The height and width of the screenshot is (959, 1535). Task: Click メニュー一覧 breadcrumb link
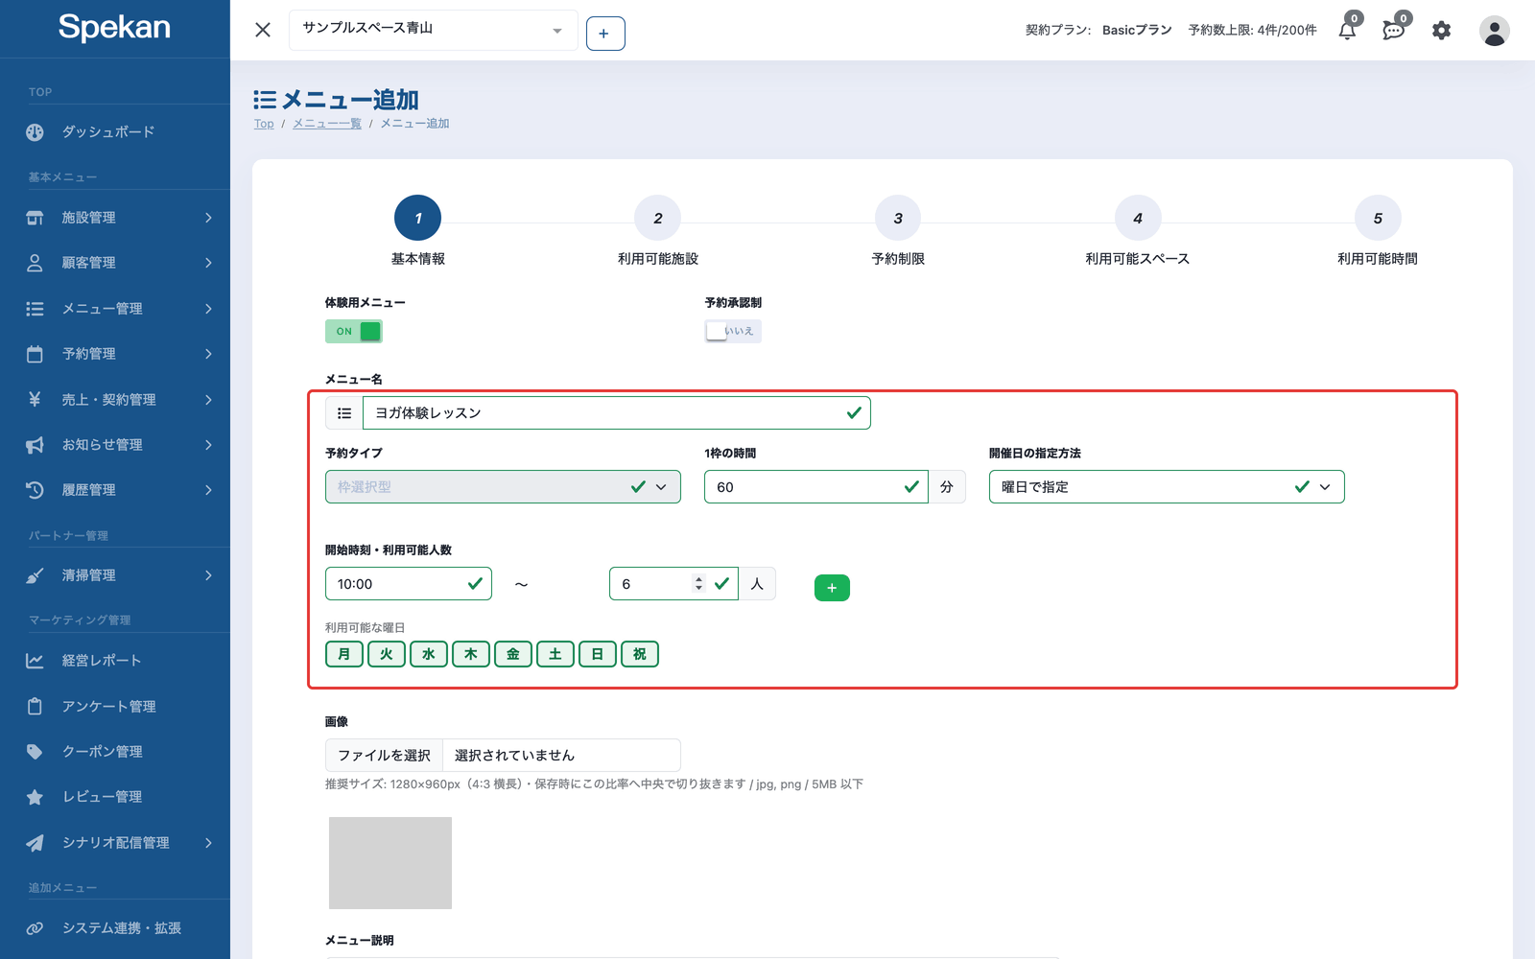327,124
